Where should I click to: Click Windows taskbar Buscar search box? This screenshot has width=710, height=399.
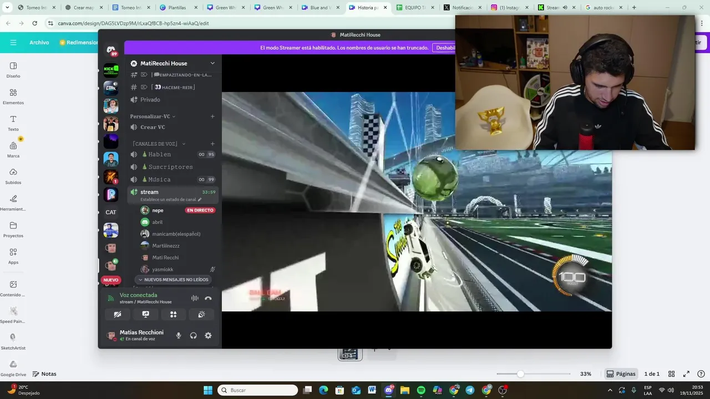(258, 390)
